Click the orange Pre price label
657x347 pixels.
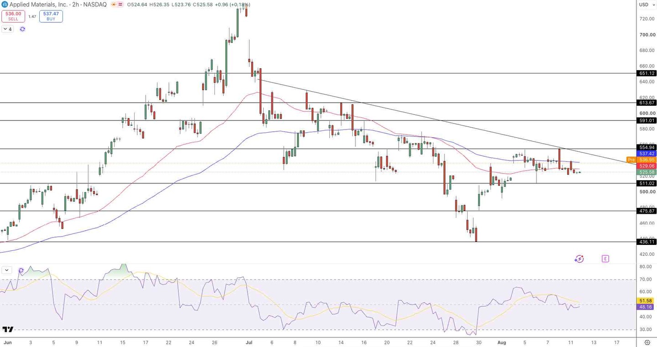[x=631, y=160]
